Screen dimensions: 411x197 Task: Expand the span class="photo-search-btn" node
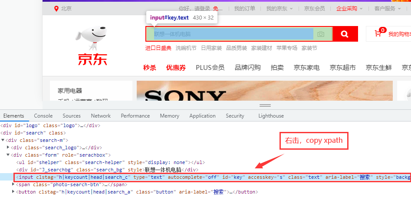(13, 184)
